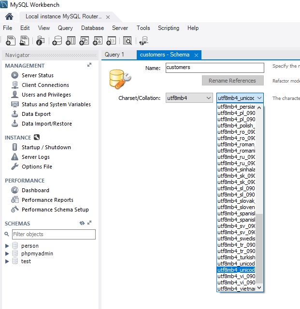Screen dimensions: 300x309
Task: Open the Help menu
Action: (193, 28)
